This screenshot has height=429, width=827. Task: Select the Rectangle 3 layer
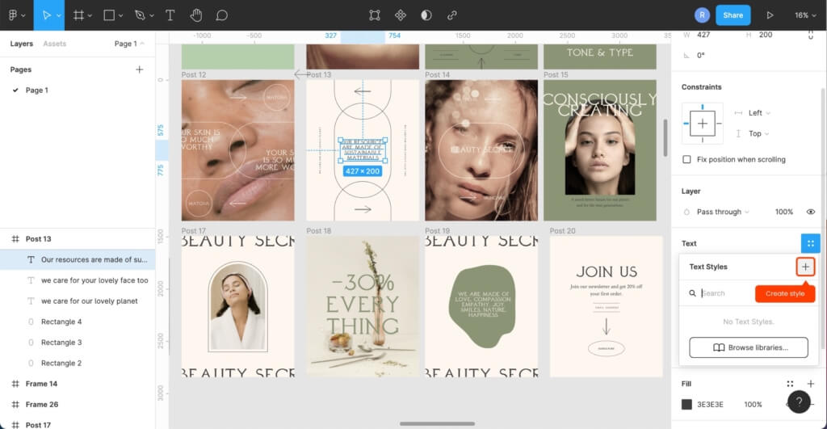click(78, 342)
